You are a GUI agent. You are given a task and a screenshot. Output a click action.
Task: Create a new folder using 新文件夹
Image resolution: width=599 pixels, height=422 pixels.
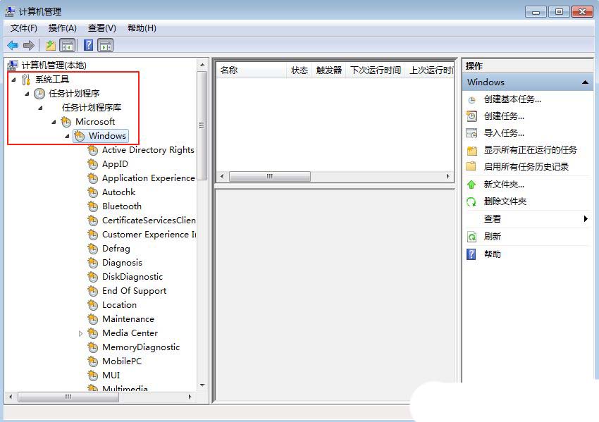click(504, 184)
